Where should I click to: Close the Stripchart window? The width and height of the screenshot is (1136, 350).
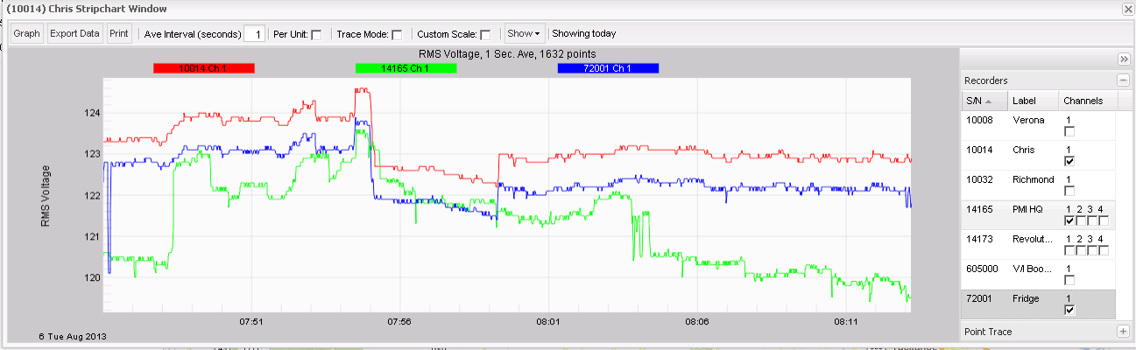pyautogui.click(x=1126, y=9)
